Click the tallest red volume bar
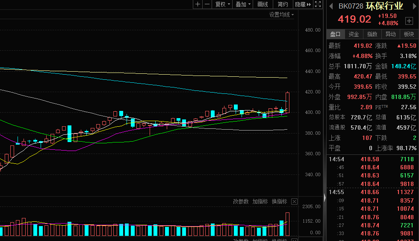Viewport: 419px width, 241px height. (288, 224)
